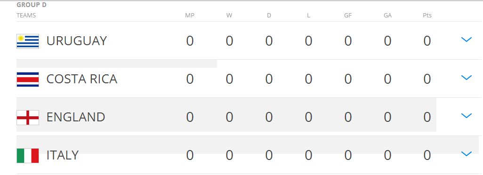The width and height of the screenshot is (483, 175).
Task: Expand the England row chevron
Action: [x=467, y=116]
